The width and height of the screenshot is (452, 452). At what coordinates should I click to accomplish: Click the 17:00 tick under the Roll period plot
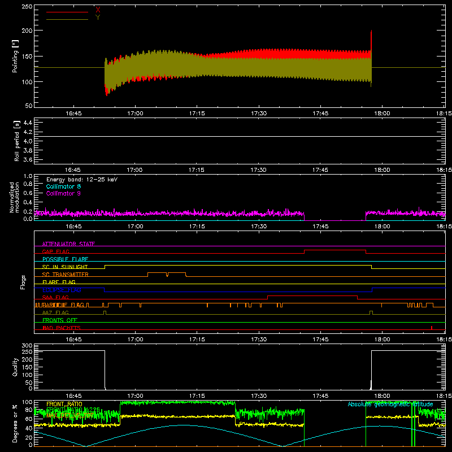coord(135,170)
